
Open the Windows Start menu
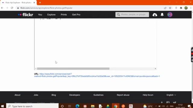(2, 106)
